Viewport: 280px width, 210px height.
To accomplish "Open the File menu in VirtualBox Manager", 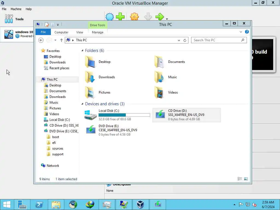I will (4, 9).
